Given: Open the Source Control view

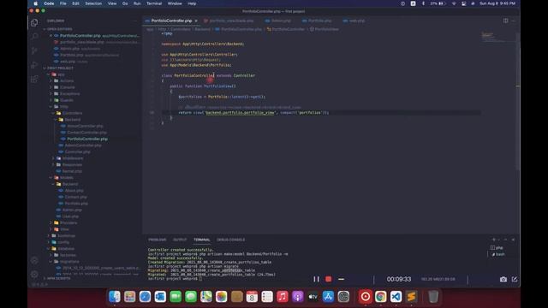Looking at the screenshot, I should (x=34, y=50).
